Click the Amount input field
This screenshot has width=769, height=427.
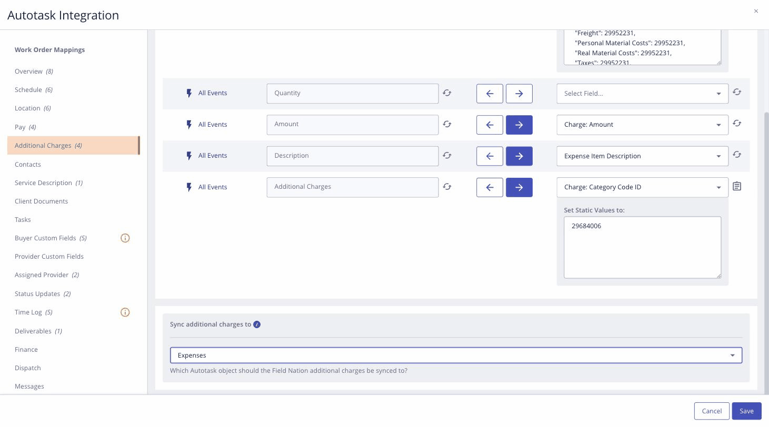pos(353,125)
